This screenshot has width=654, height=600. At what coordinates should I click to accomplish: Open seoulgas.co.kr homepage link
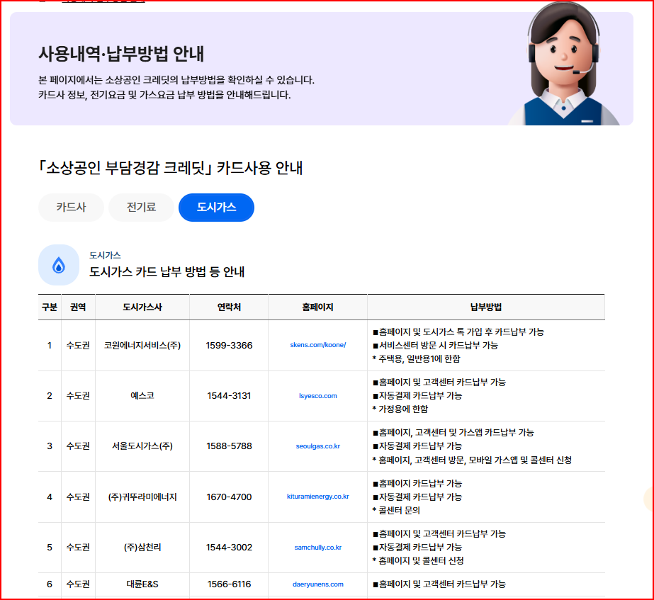tap(318, 446)
